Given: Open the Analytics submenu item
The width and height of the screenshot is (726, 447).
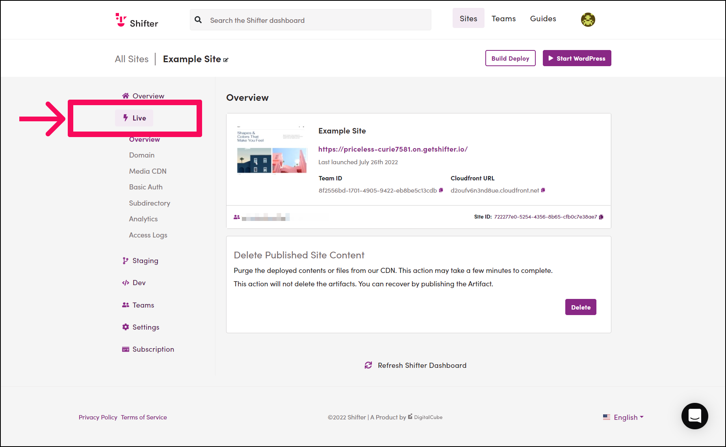Looking at the screenshot, I should pyautogui.click(x=143, y=219).
